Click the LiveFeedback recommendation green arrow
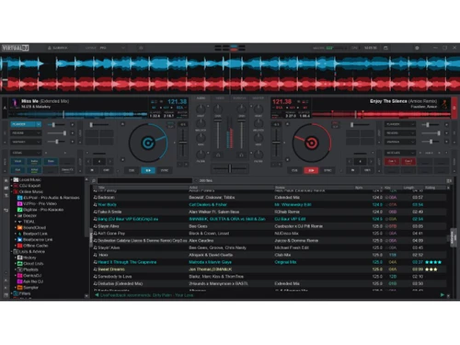The image size is (460, 345). coord(97,295)
